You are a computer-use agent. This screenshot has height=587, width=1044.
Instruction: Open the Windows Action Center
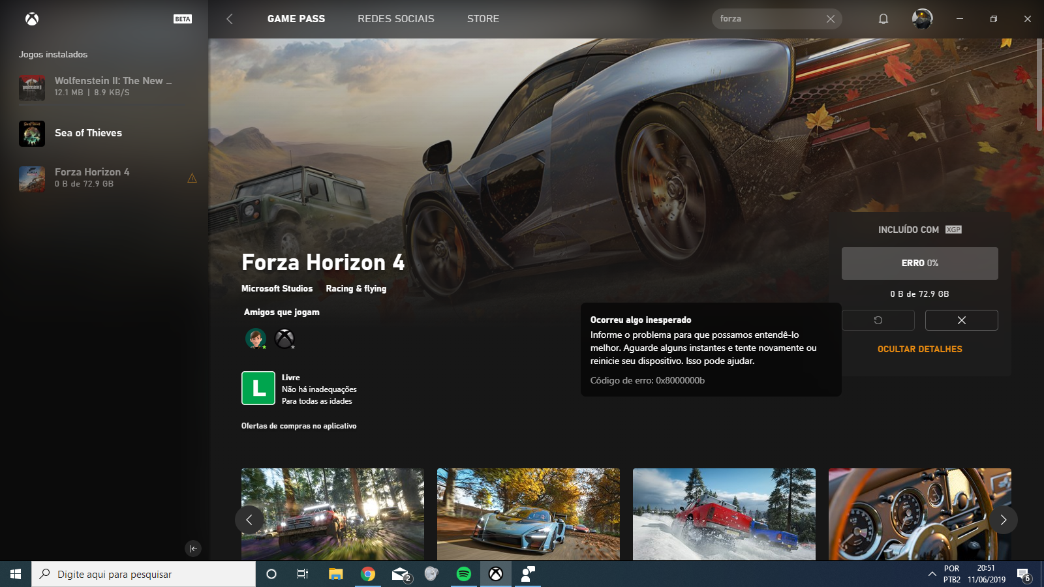1024,574
